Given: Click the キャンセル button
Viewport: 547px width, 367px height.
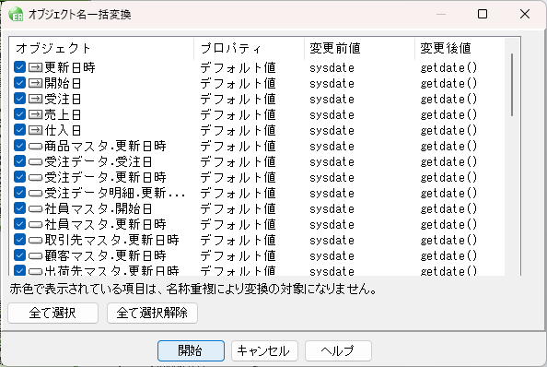Looking at the screenshot, I should tap(264, 350).
